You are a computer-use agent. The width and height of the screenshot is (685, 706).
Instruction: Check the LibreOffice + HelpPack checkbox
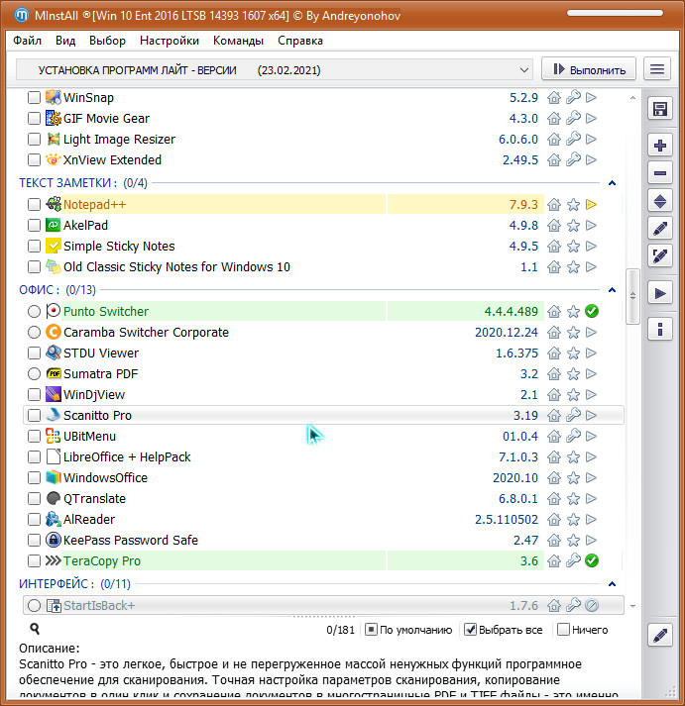coord(34,457)
